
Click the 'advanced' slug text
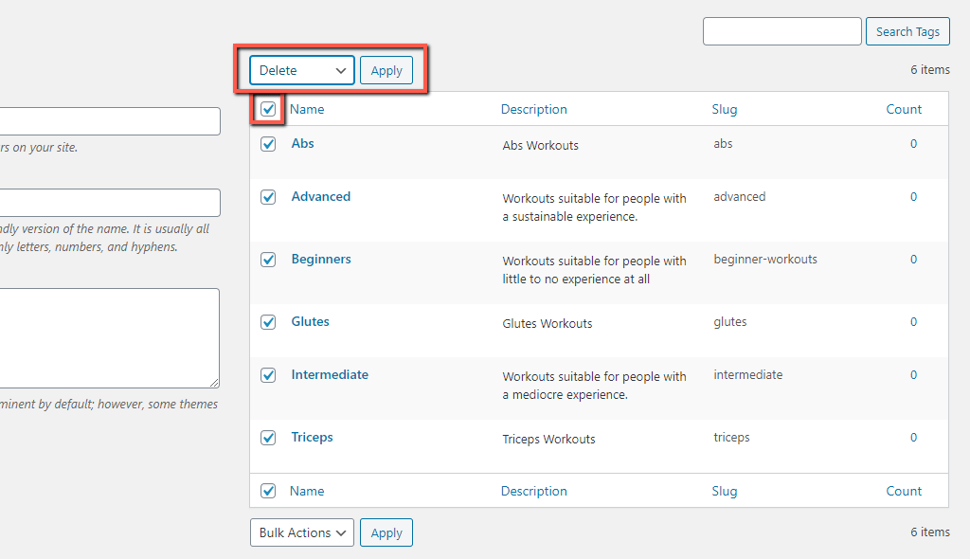(x=739, y=196)
